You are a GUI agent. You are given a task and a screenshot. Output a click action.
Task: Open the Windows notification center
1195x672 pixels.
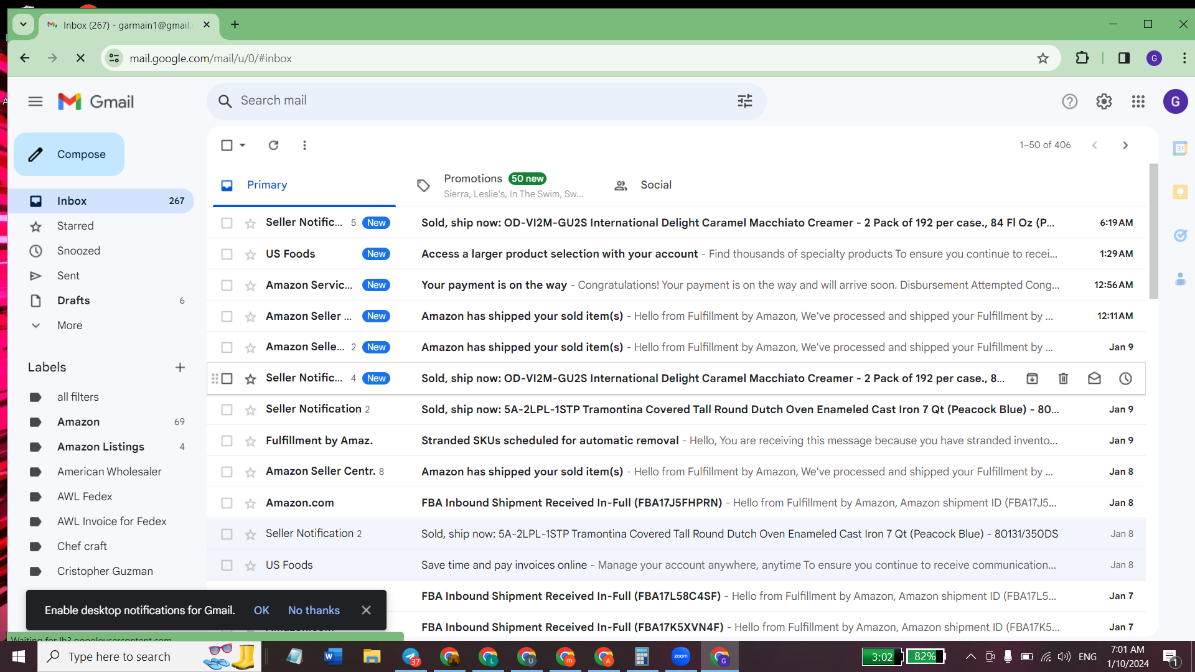tap(1171, 657)
